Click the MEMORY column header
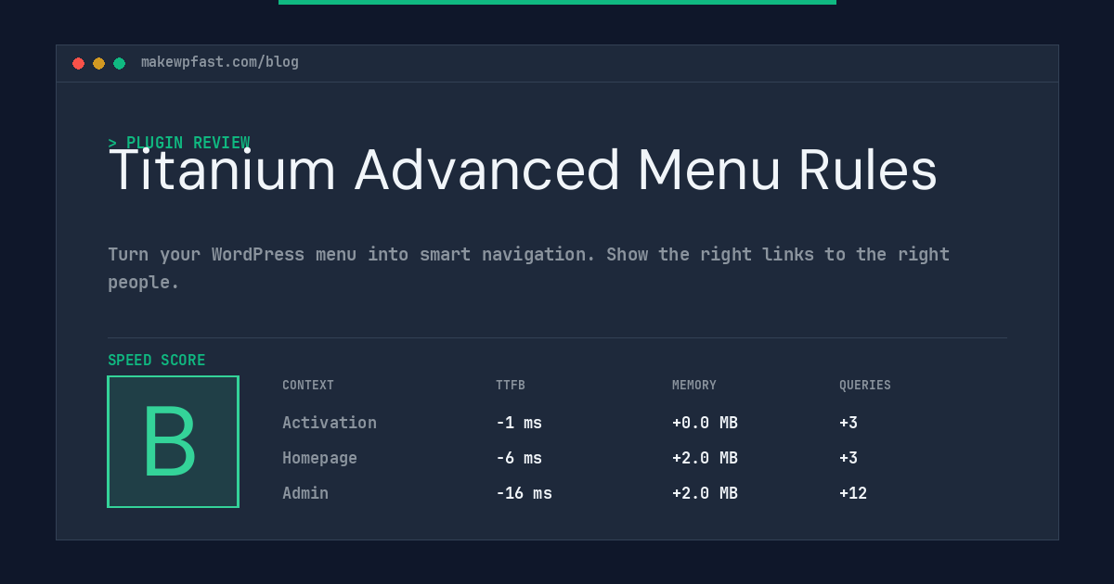The height and width of the screenshot is (584, 1114). click(x=694, y=386)
